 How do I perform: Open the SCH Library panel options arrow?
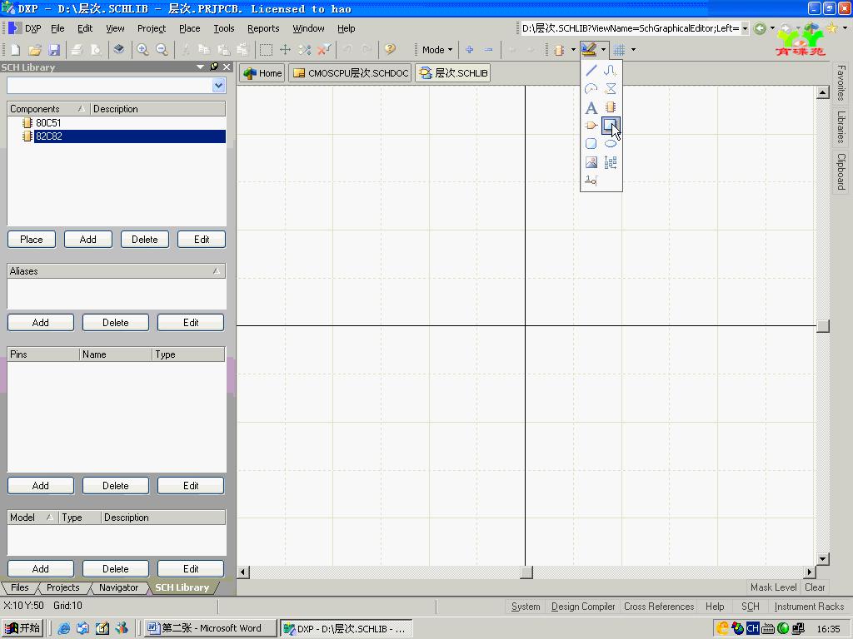(x=200, y=67)
